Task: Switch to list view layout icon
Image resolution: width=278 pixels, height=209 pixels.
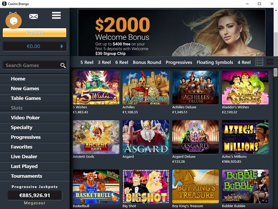Action: click(259, 62)
